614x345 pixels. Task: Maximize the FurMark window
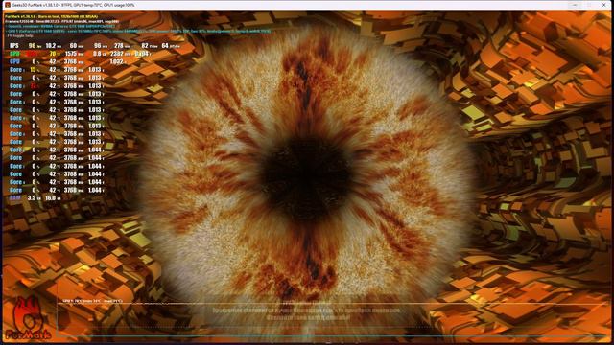point(589,5)
